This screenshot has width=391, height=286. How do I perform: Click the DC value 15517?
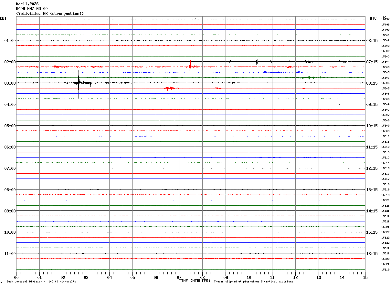click(x=385, y=179)
